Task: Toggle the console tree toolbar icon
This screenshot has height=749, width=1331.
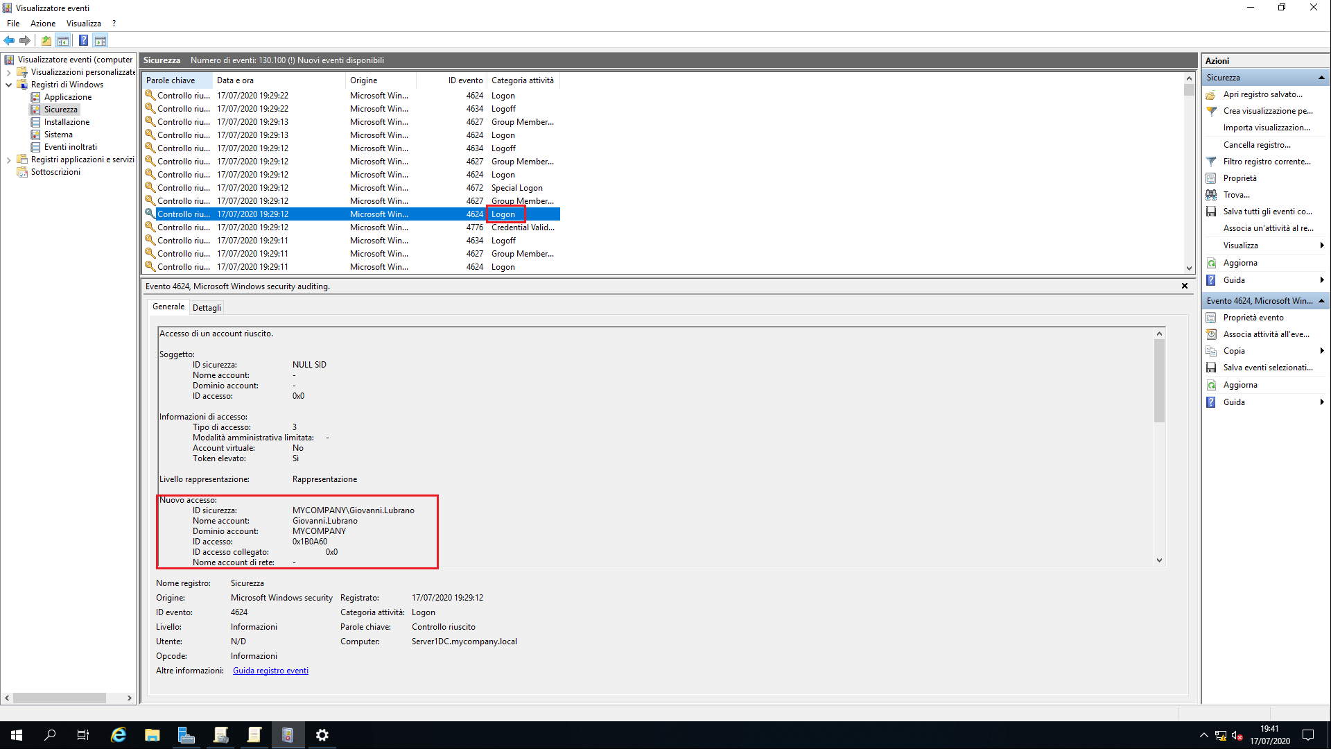Action: (63, 40)
